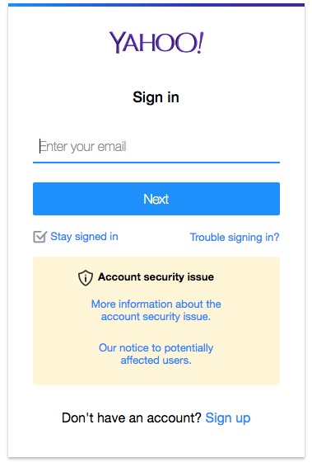Viewport: 312px width, 467px height.
Task: Click the Account security issue heading
Action: coord(156,277)
